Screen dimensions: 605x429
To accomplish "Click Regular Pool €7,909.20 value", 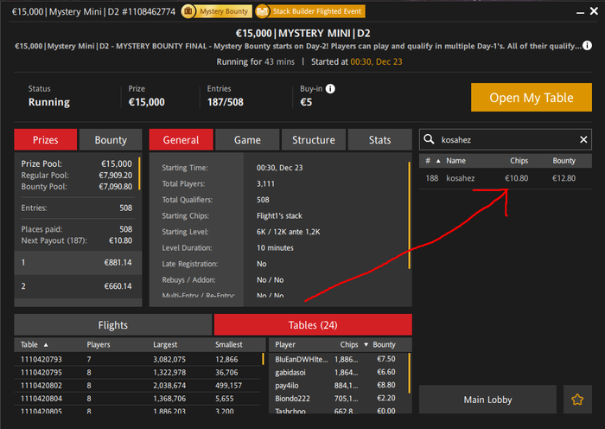I will [x=115, y=176].
